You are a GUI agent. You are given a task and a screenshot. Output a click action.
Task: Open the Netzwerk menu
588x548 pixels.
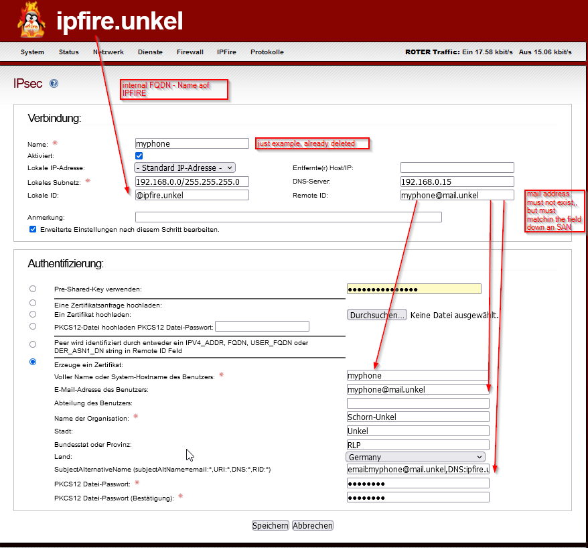click(108, 52)
